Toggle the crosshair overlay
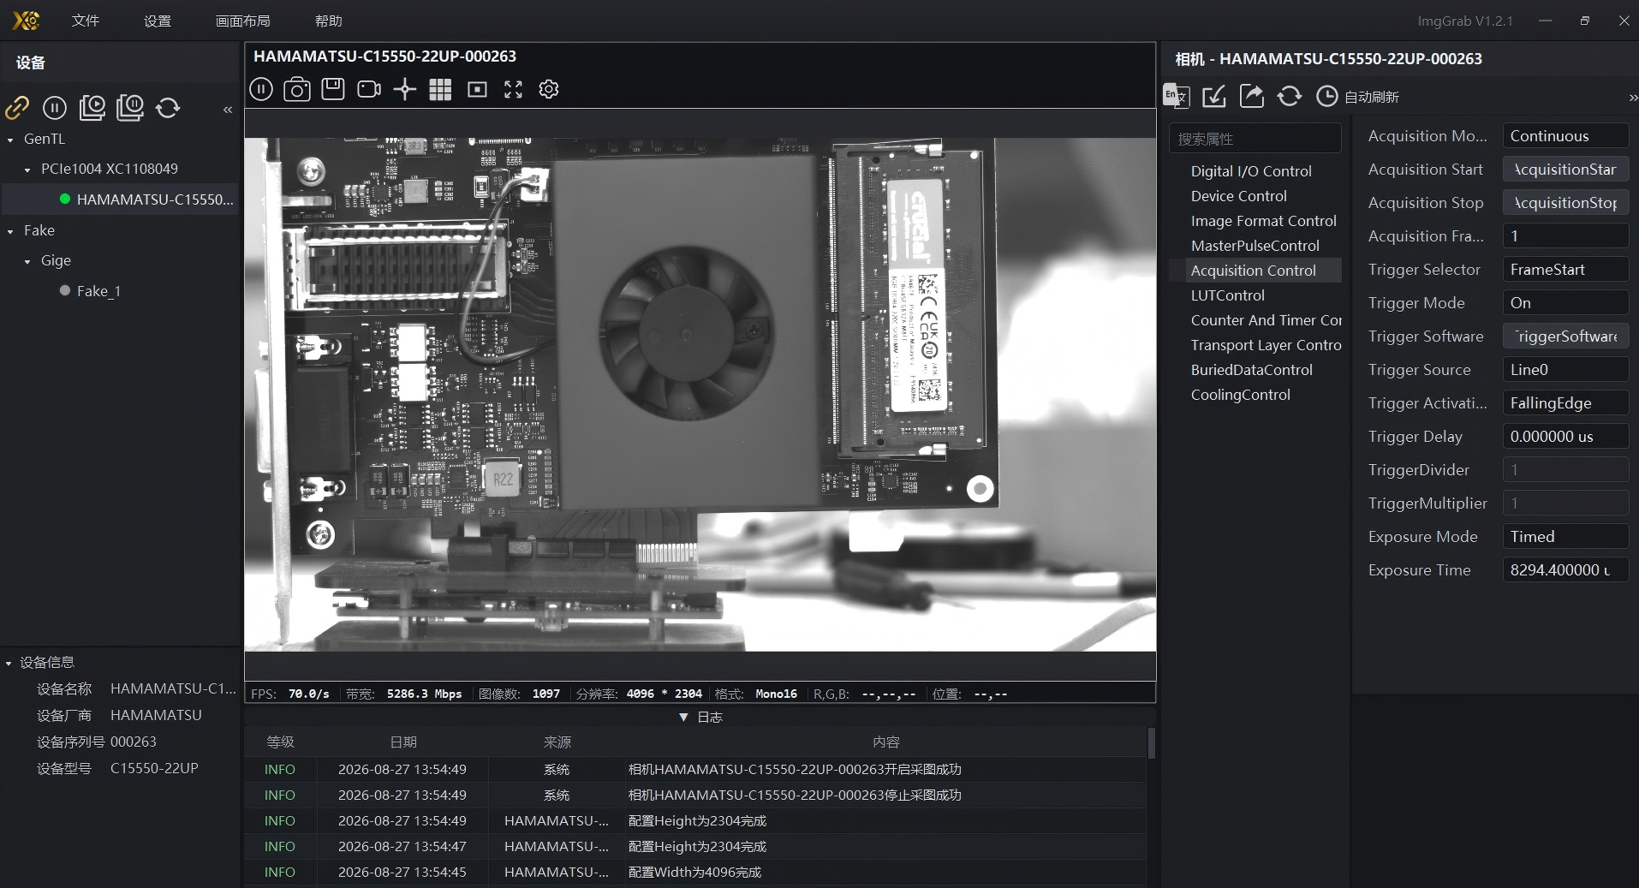Viewport: 1639px width, 888px height. [405, 89]
